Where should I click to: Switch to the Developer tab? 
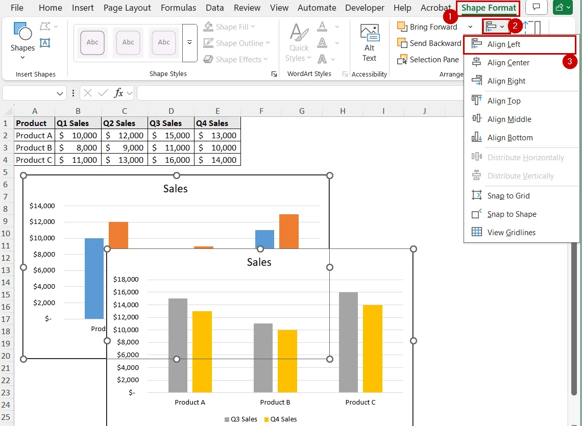(x=365, y=8)
